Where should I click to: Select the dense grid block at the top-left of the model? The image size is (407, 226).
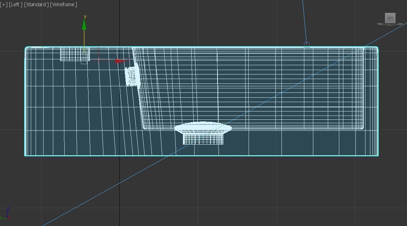click(x=75, y=54)
